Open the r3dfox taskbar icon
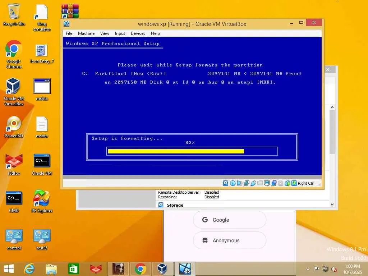The image size is (368, 276). click(x=96, y=269)
